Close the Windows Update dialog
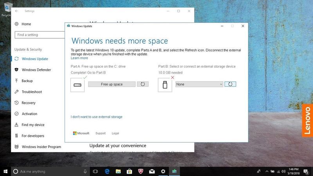The width and height of the screenshot is (313, 176). pos(243,26)
